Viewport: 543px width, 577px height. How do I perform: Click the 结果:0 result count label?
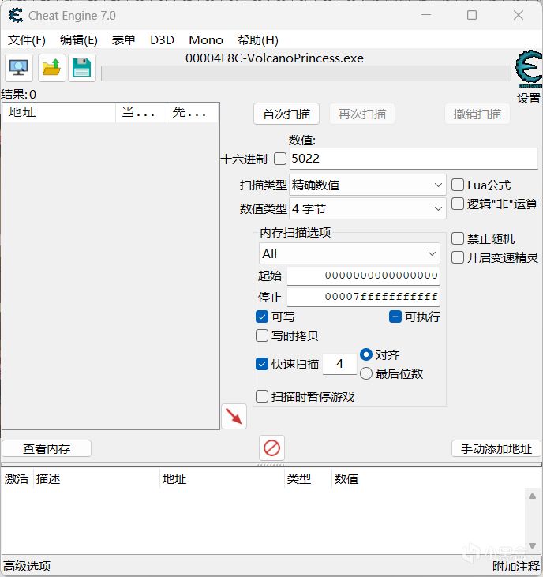[18, 95]
